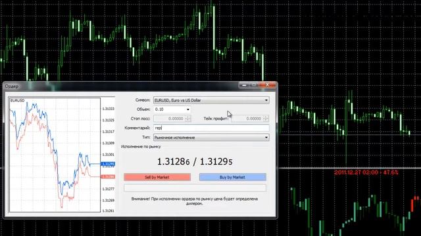Open the Тип execution type dropdown
Image resolution: width=421 pixels, height=236 pixels.
click(x=211, y=137)
